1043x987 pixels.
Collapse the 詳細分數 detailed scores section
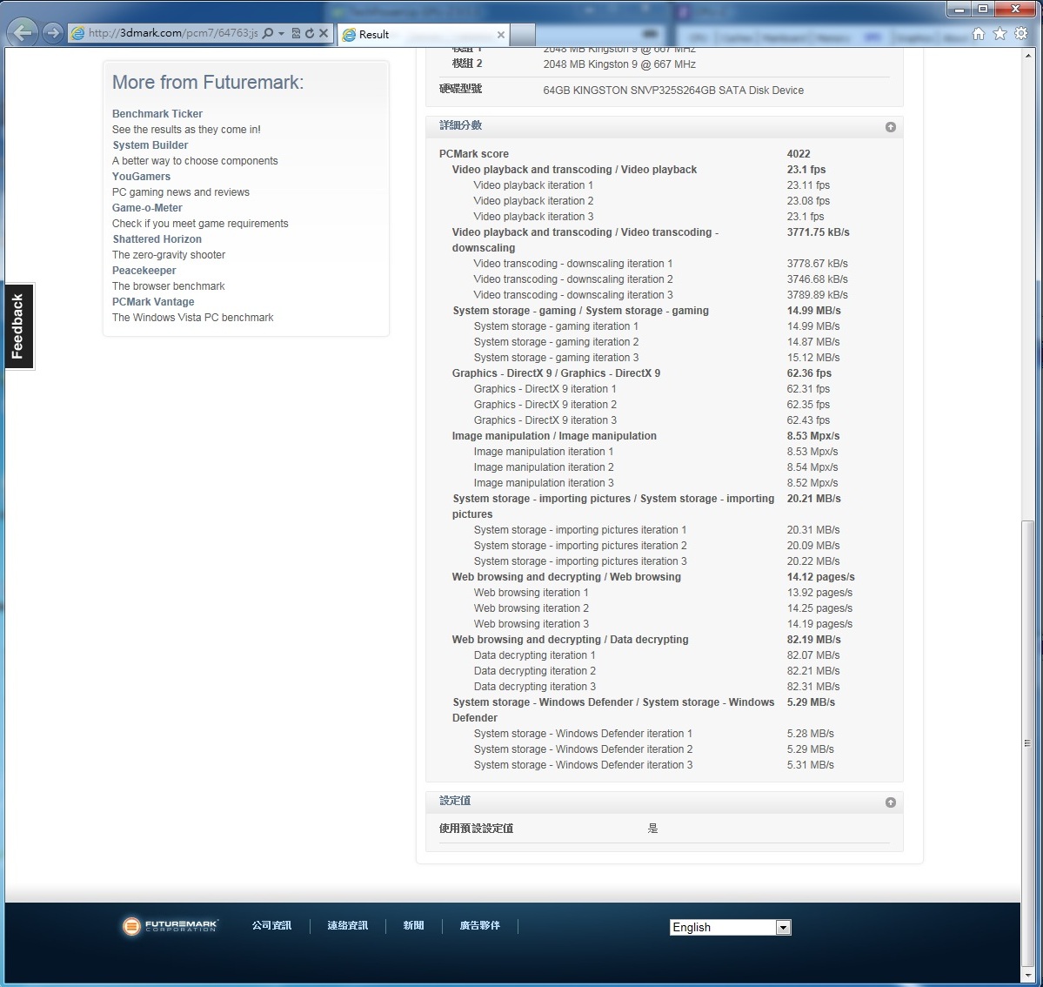pos(890,127)
